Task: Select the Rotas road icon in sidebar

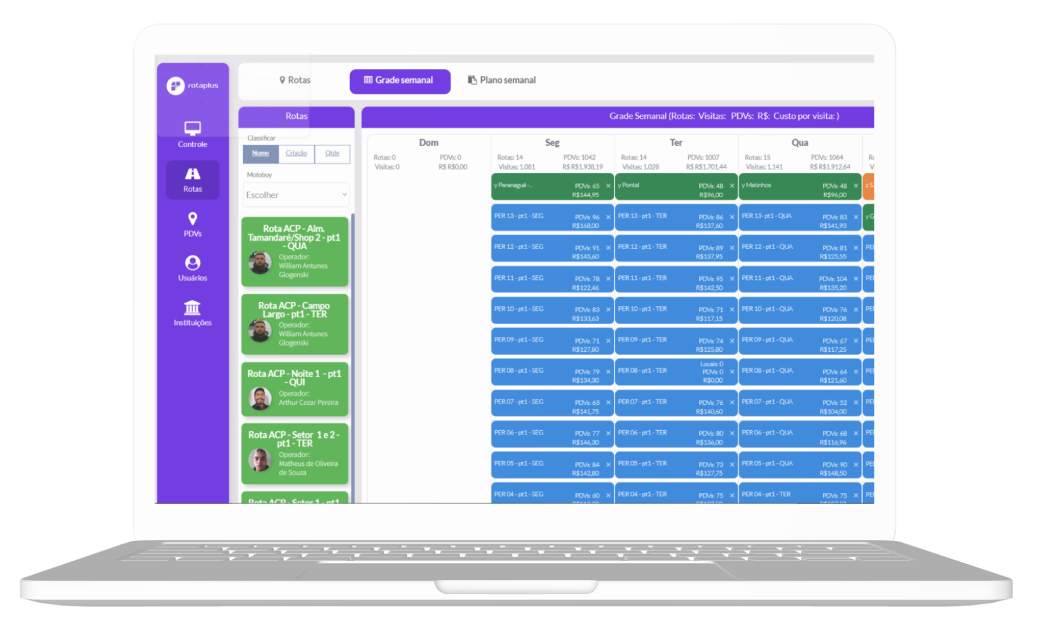Action: pos(192,174)
